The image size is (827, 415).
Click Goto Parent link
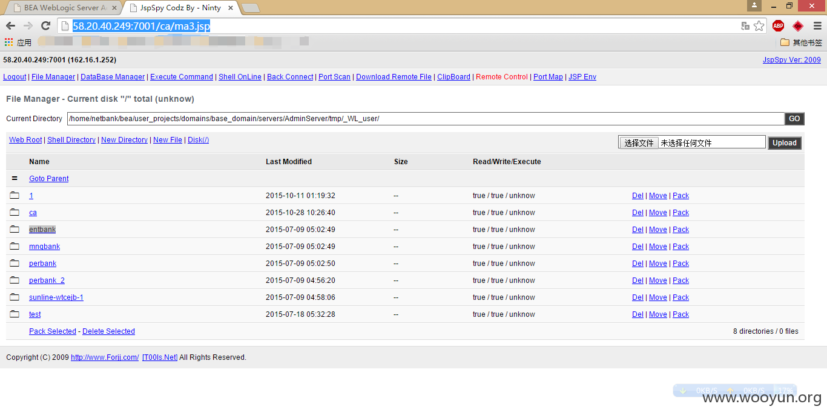click(x=49, y=179)
